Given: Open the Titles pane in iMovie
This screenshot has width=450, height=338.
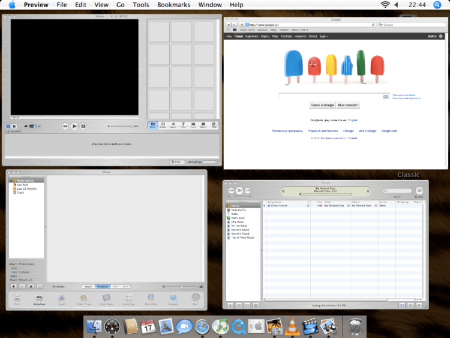Looking at the screenshot, I should pos(183,125).
